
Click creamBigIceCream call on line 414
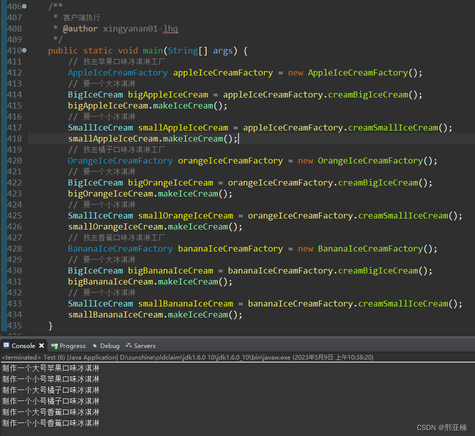coord(368,95)
